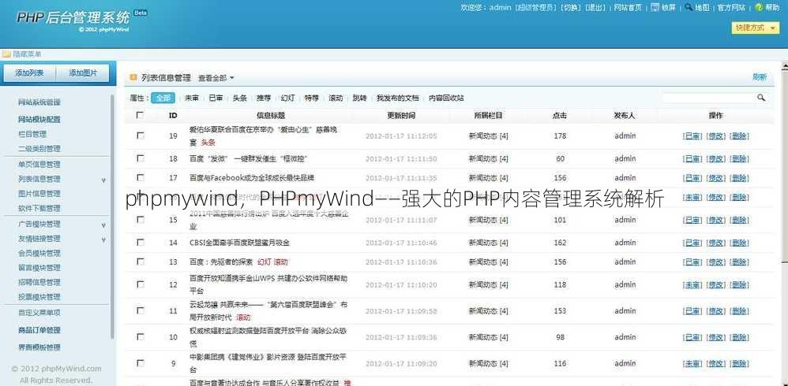788x386 pixels.
Task: Select the 已审 attribute filter tab
Action: pos(216,98)
